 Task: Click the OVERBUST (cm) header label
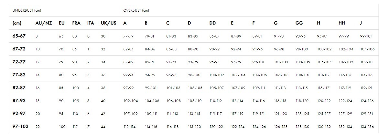click(x=136, y=10)
